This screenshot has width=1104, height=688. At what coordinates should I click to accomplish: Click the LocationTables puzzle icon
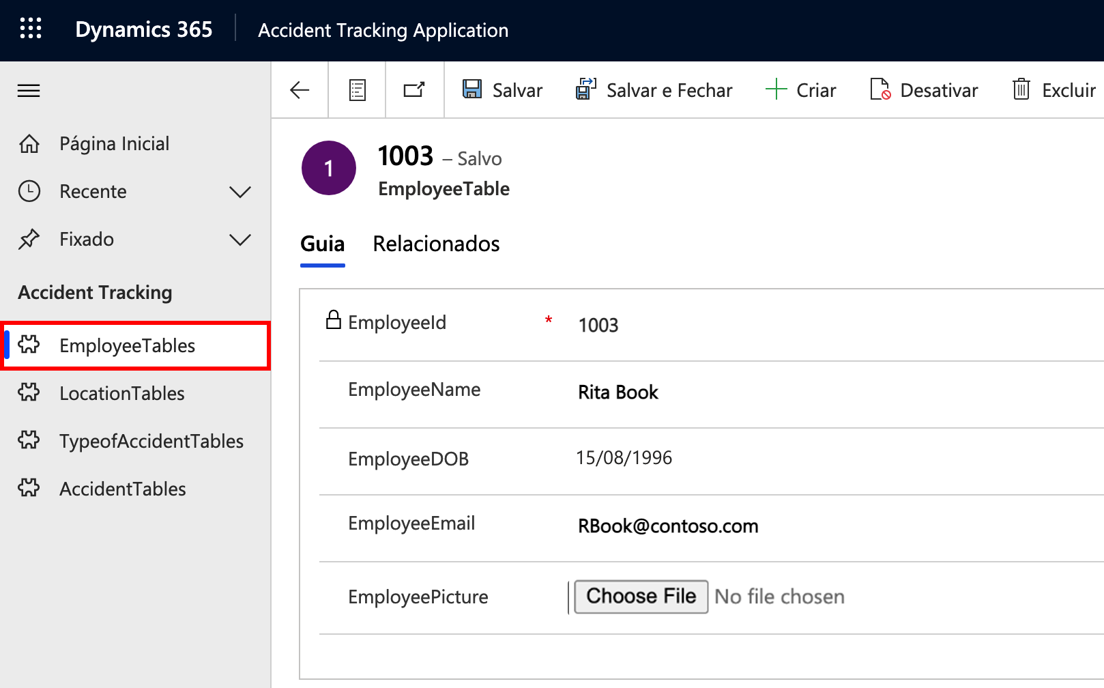(29, 392)
